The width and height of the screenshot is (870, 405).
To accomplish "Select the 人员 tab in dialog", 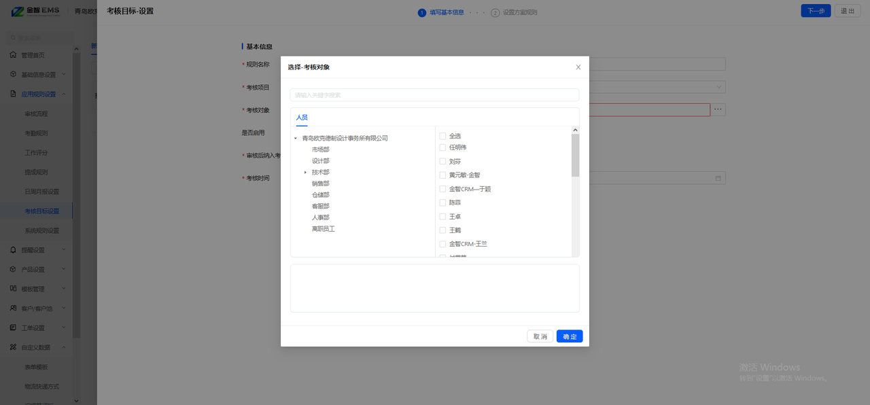I will [302, 118].
